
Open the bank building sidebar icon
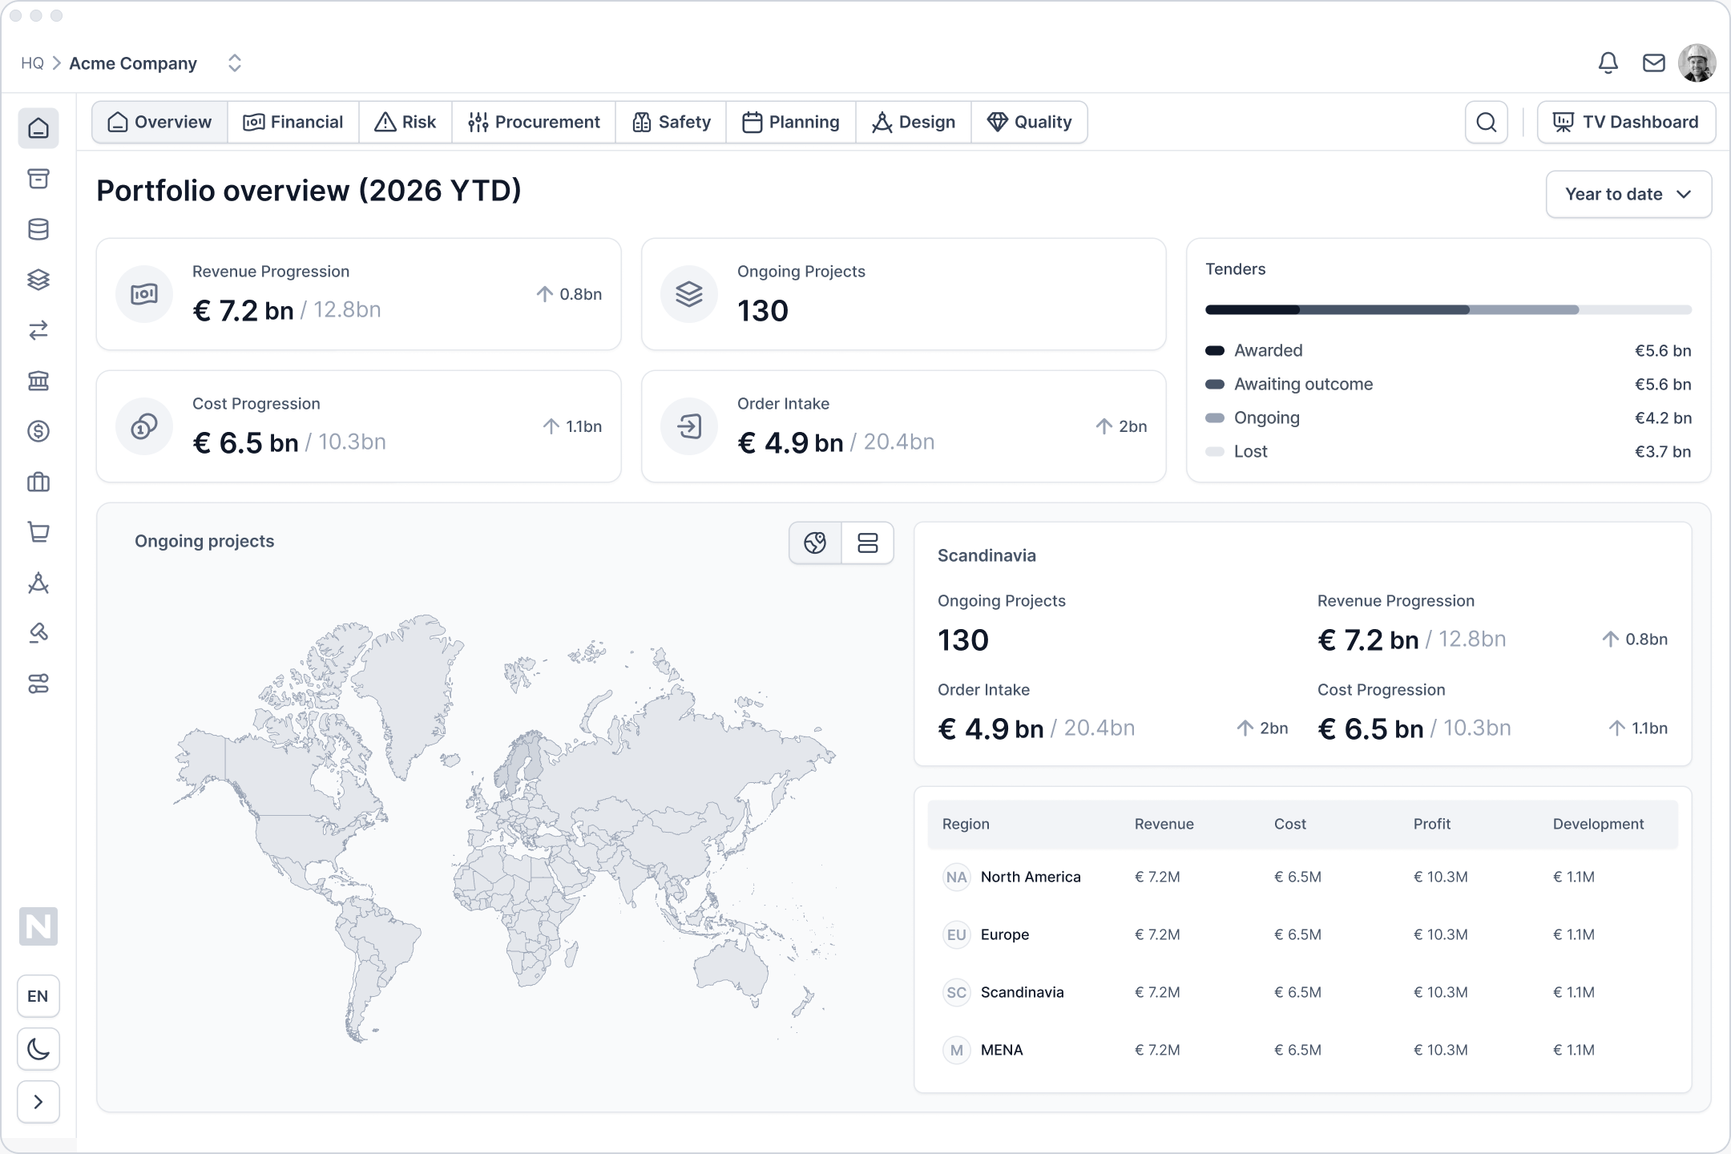pos(38,381)
